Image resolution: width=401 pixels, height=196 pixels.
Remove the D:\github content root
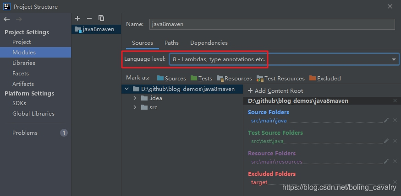(395, 101)
